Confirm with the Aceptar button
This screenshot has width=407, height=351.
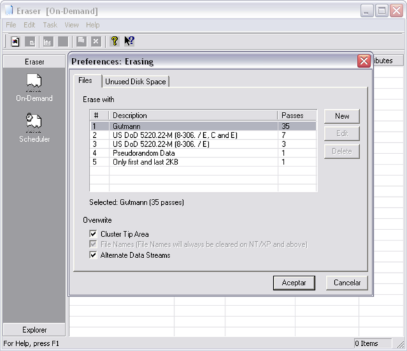tap(294, 283)
